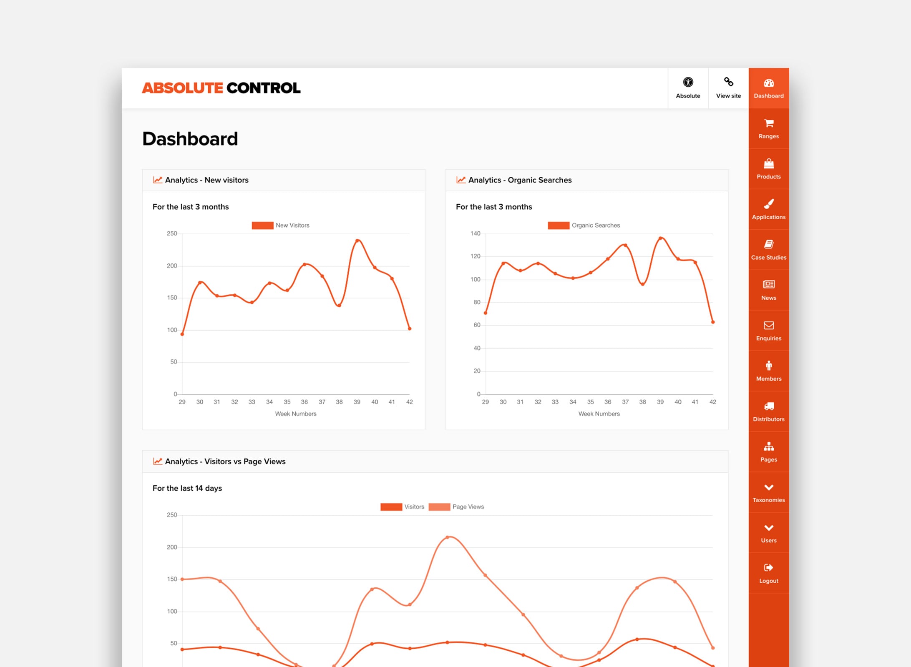The image size is (911, 667).
Task: Click week 29 starting point on Organic Searches chart
Action: (x=486, y=313)
